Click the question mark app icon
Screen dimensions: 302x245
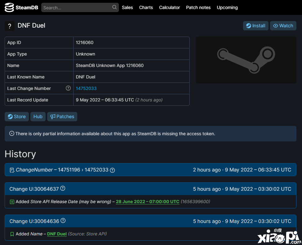click(x=10, y=26)
